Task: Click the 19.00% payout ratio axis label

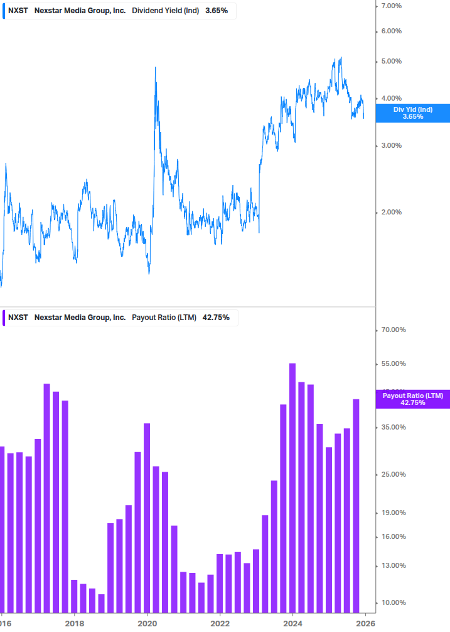Action: pos(394,513)
